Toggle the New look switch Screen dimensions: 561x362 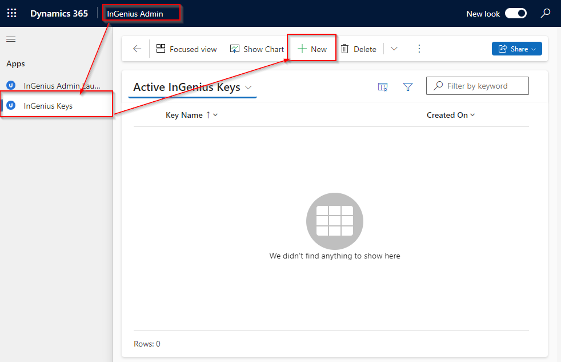coord(515,14)
